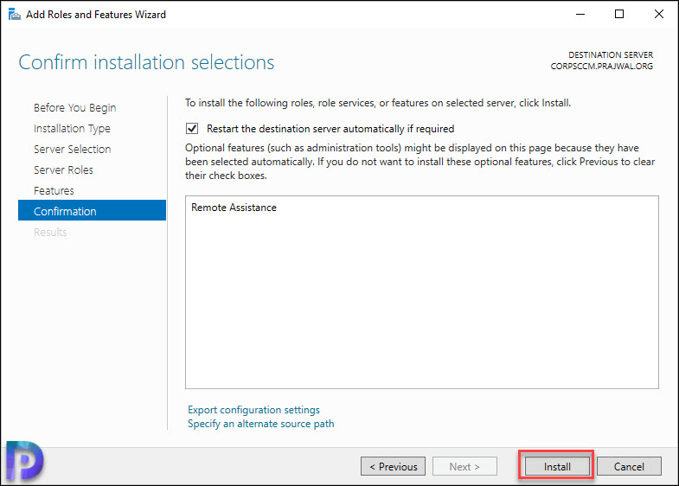Click the greyed-out Next button
Screen dimensions: 679x486
pyautogui.click(x=464, y=466)
